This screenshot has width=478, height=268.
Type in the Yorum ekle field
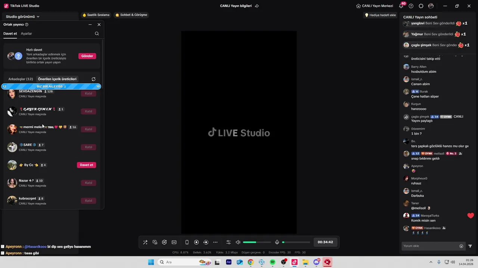430,246
